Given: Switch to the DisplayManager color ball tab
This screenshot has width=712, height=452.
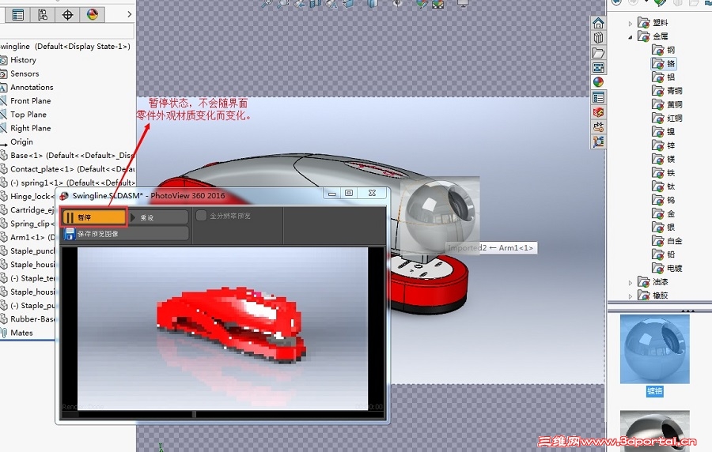Looking at the screenshot, I should point(93,15).
